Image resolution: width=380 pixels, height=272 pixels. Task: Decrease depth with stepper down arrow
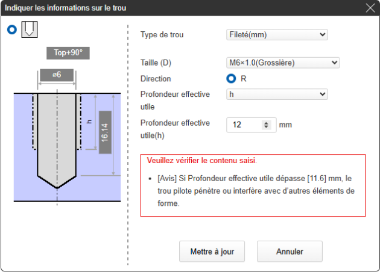coord(267,128)
